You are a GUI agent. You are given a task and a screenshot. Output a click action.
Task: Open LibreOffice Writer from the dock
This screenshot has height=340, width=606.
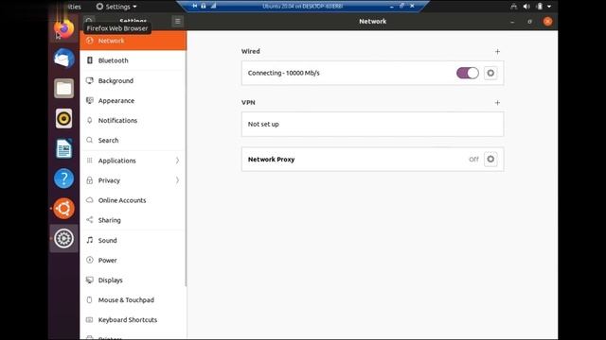(x=63, y=148)
